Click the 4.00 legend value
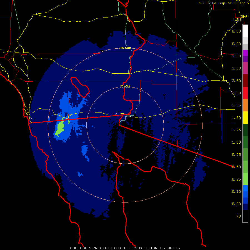 point(236,56)
